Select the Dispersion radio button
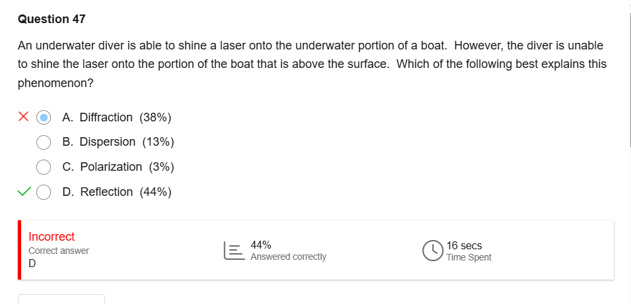The image size is (631, 304). (x=44, y=142)
